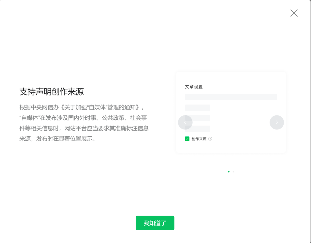This screenshot has width=311, height=243.
Task: Click the 文章设置 title in the preview
Action: pos(194,87)
